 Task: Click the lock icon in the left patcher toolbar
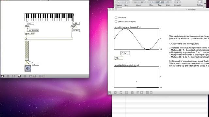click(x=2, y=76)
